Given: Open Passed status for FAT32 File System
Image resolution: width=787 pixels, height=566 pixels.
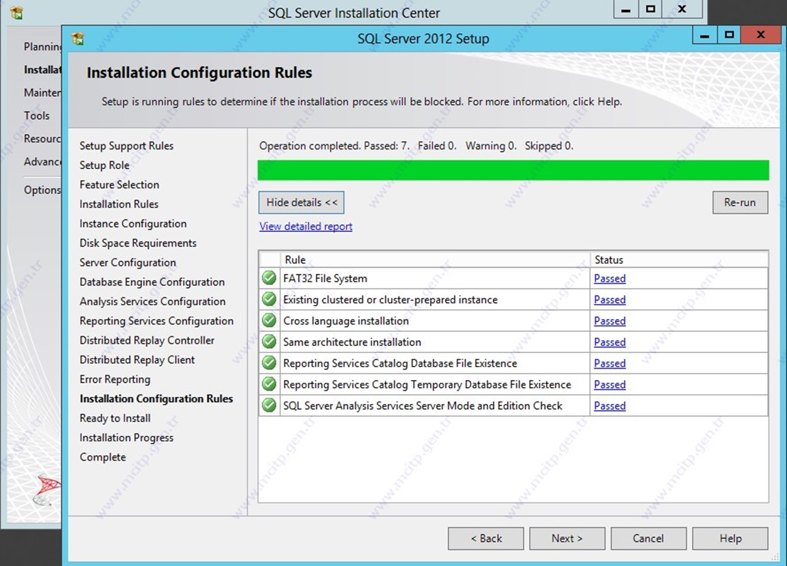Looking at the screenshot, I should pyautogui.click(x=610, y=278).
